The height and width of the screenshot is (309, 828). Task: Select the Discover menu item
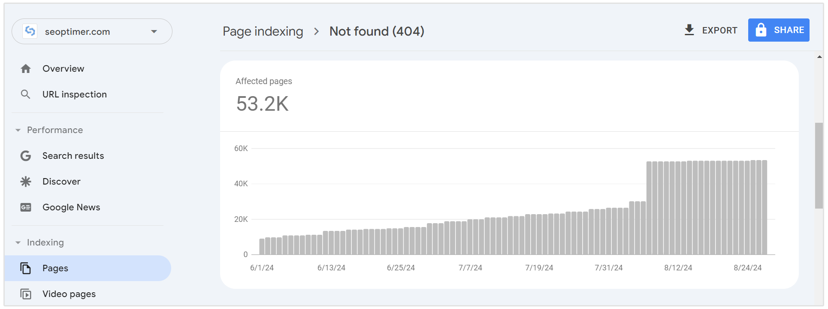click(61, 182)
